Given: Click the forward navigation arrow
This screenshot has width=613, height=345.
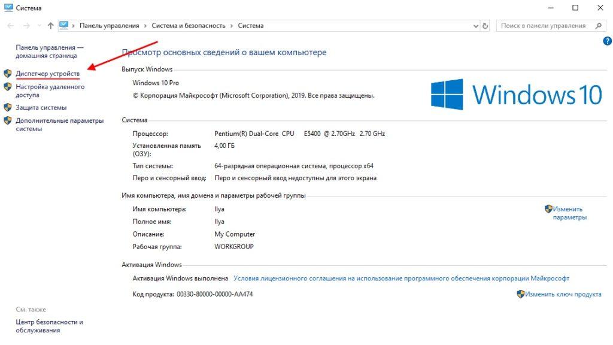Looking at the screenshot, I should [26, 26].
